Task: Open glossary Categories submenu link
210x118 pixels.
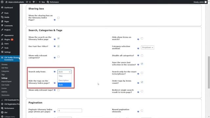Action: click(5, 71)
